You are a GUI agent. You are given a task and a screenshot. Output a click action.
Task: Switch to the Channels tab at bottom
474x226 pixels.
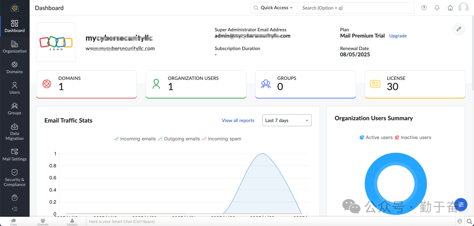pos(43,222)
